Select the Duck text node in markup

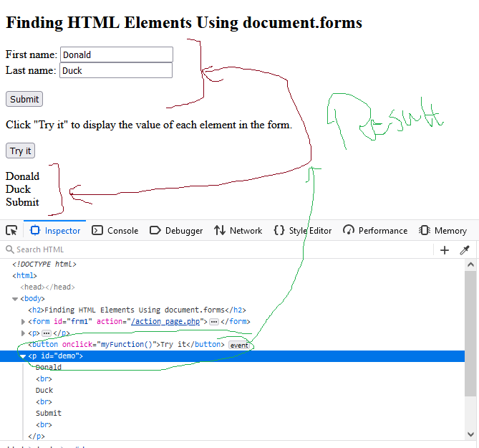tap(44, 391)
